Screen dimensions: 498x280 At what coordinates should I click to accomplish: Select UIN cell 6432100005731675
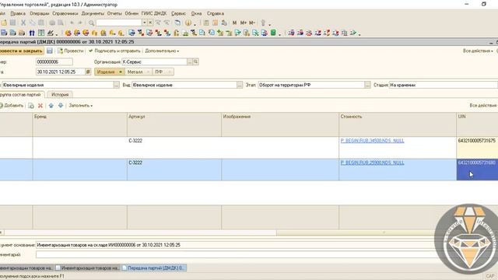tap(477, 148)
